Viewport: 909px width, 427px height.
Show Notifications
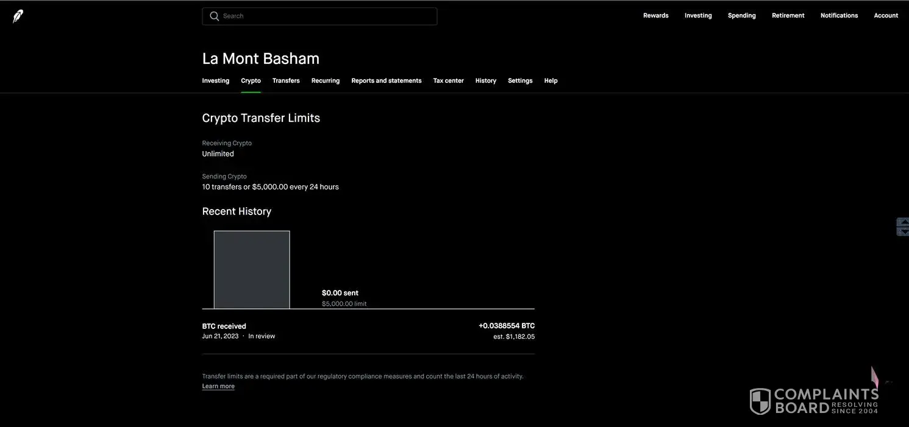tap(839, 16)
